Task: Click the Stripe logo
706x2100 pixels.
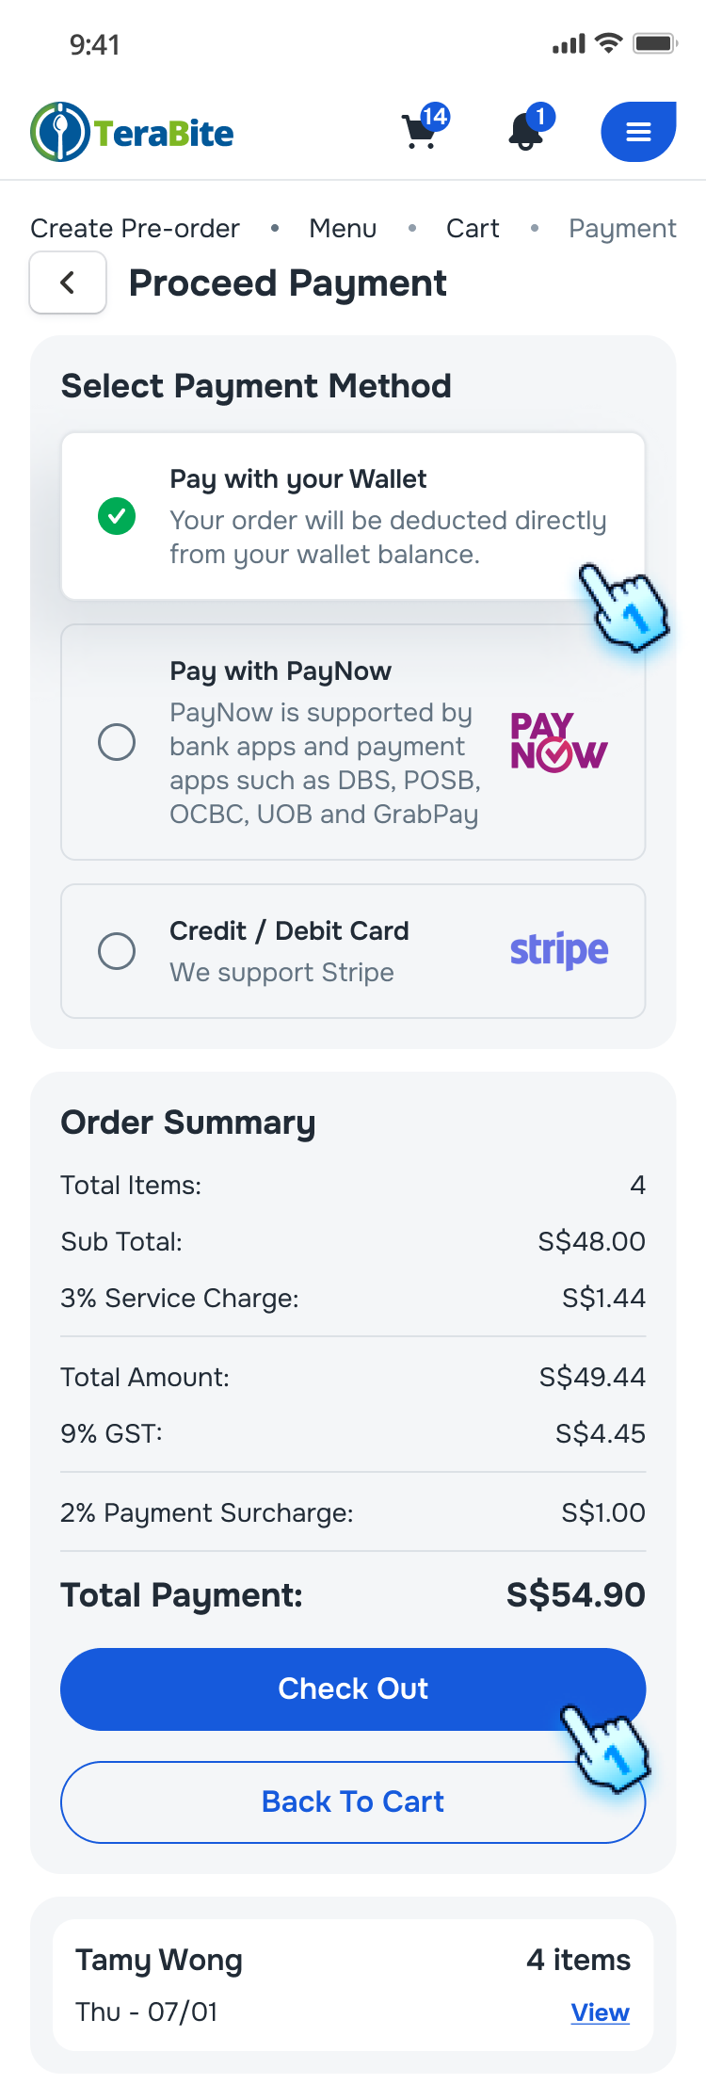Action: (x=558, y=951)
